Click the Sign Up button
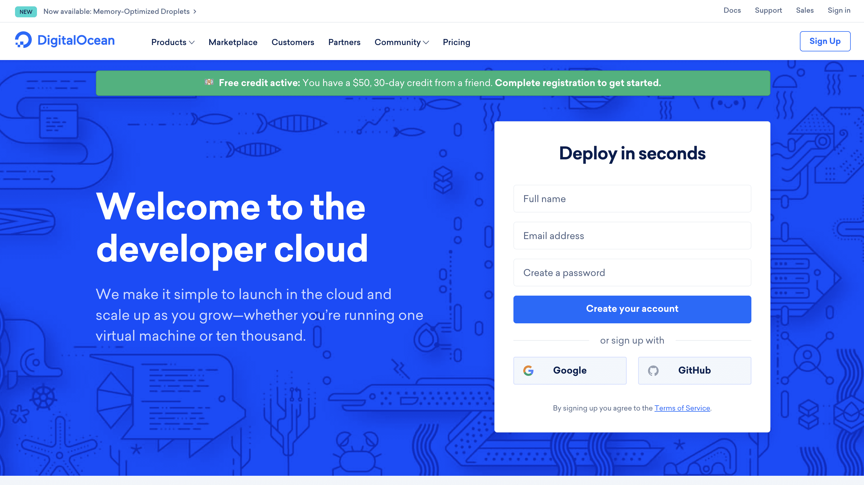The height and width of the screenshot is (485, 864). [825, 41]
